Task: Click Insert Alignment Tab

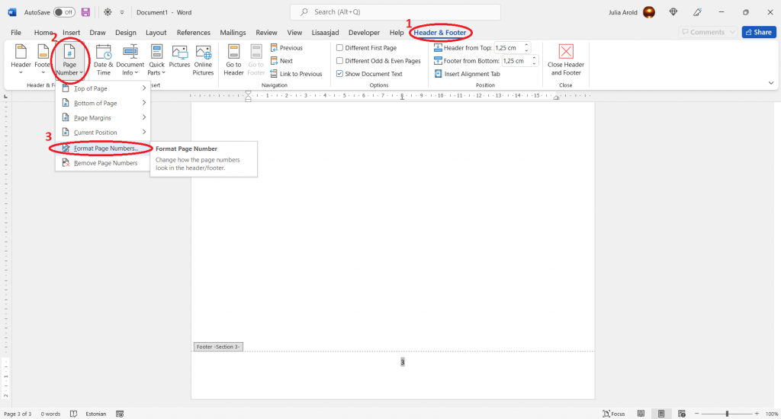Action: click(468, 74)
